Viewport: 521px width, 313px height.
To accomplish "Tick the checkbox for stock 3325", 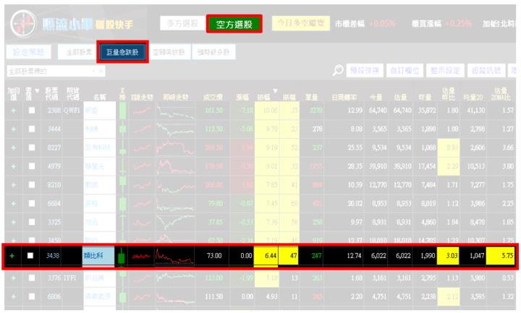I will tap(32, 222).
